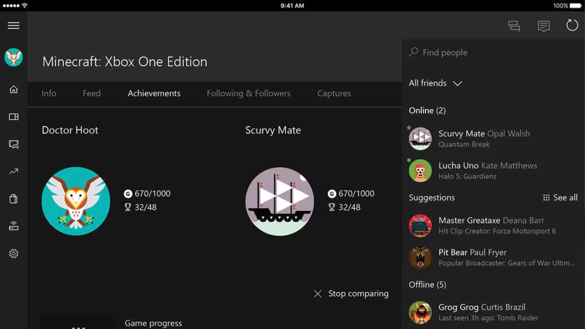The image size is (585, 329).
Task: Go to Home in the sidebar
Action: point(14,90)
